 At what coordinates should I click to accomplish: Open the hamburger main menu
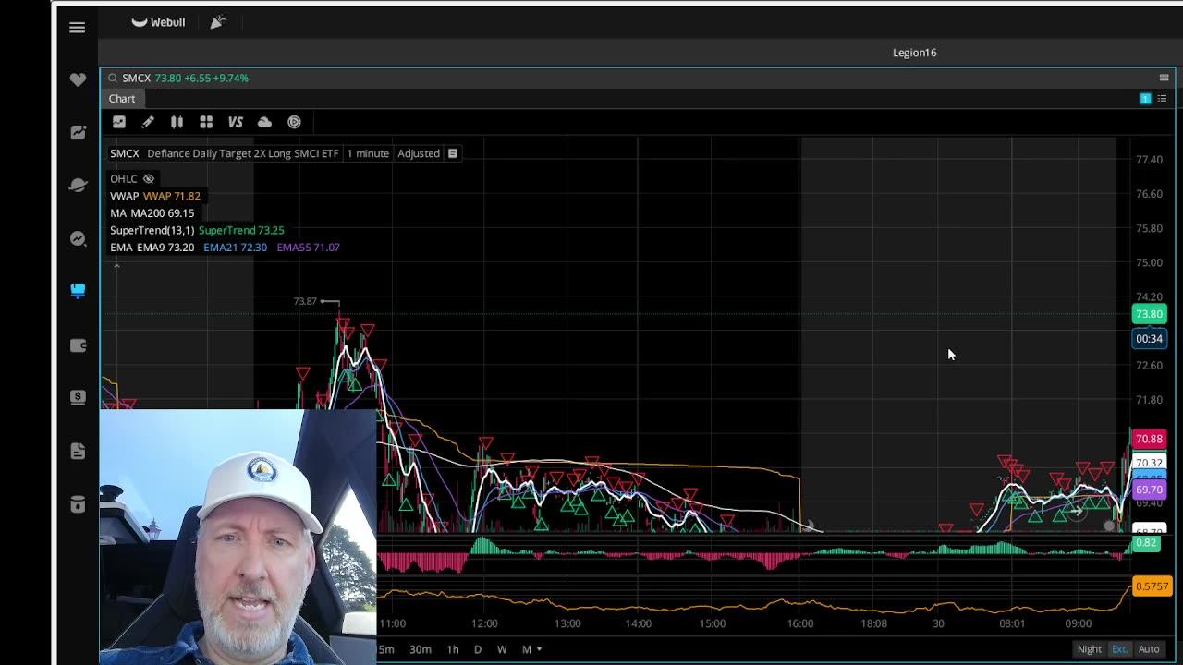coord(78,28)
